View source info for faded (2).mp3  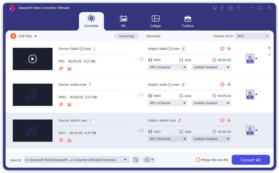(x=95, y=49)
